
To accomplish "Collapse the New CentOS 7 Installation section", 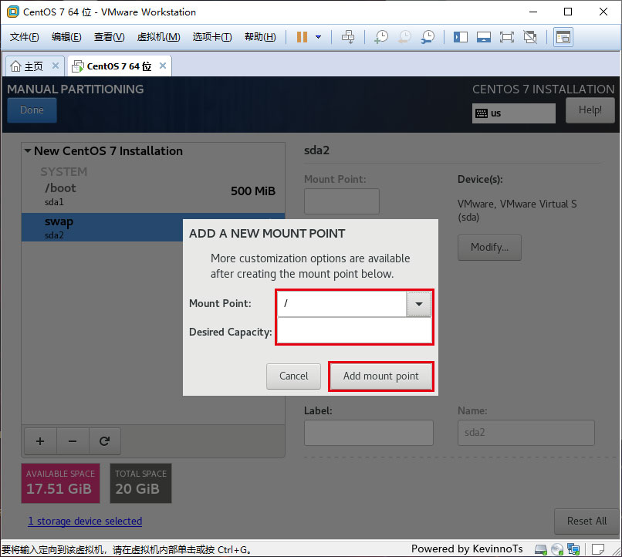I will [x=28, y=150].
